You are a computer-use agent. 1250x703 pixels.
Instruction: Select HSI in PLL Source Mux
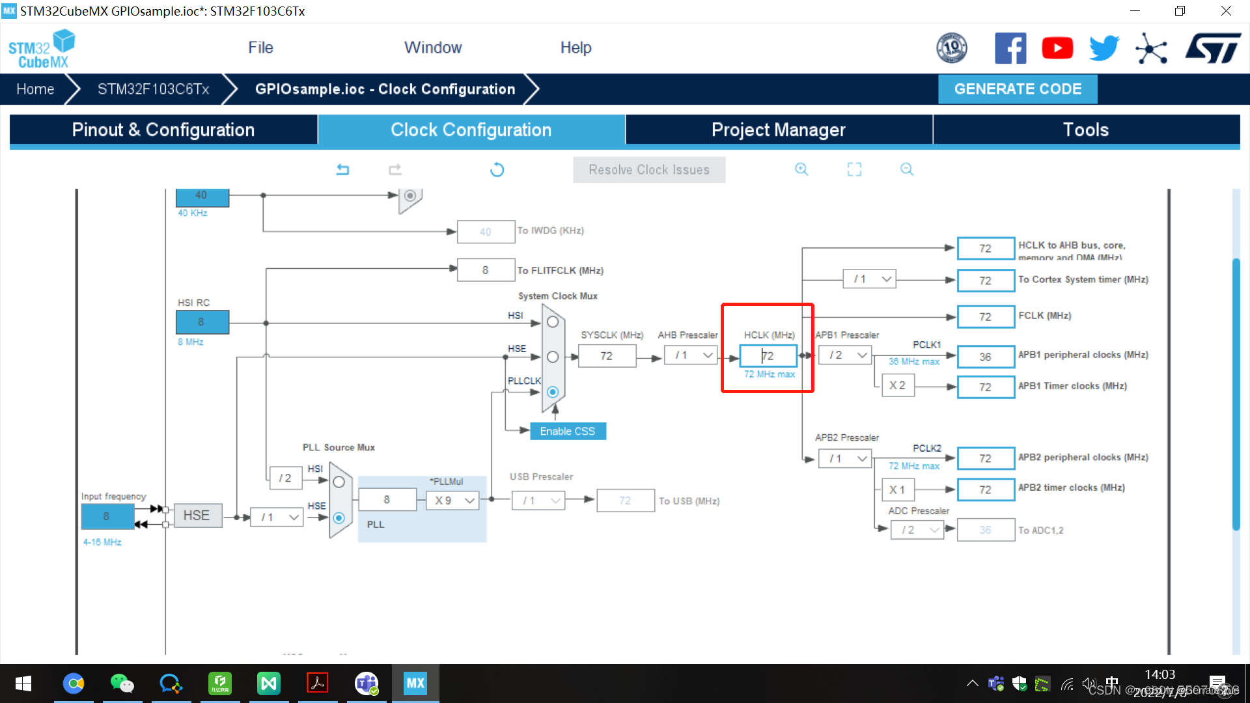pyautogui.click(x=339, y=482)
